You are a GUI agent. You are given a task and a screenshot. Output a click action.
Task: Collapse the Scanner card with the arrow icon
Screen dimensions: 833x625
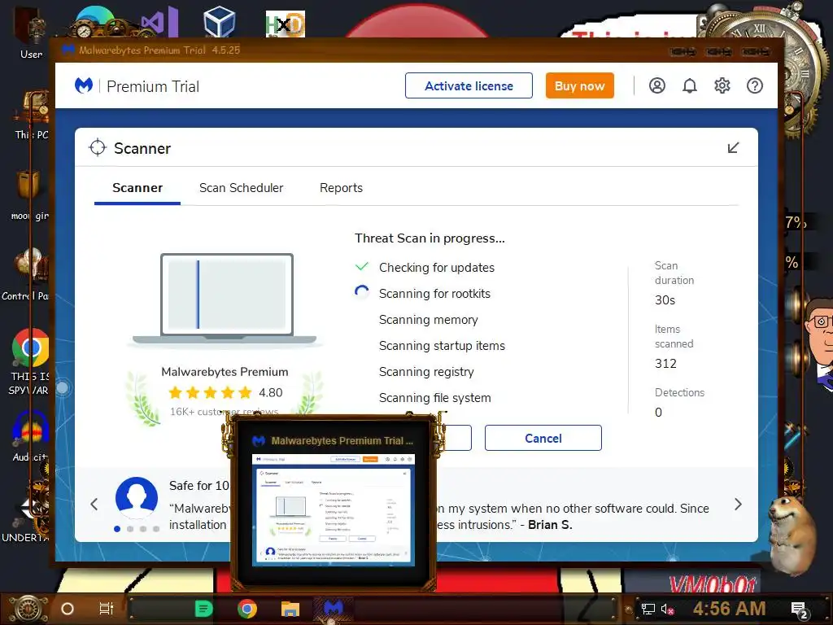pyautogui.click(x=733, y=148)
